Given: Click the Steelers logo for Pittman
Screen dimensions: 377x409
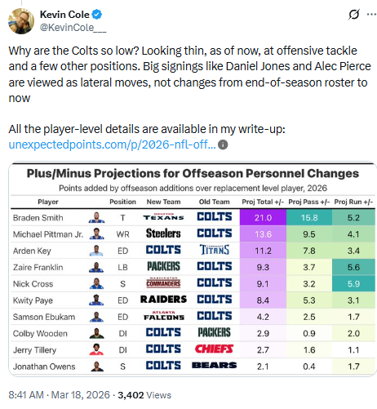Looking at the screenshot, I should click(163, 233).
